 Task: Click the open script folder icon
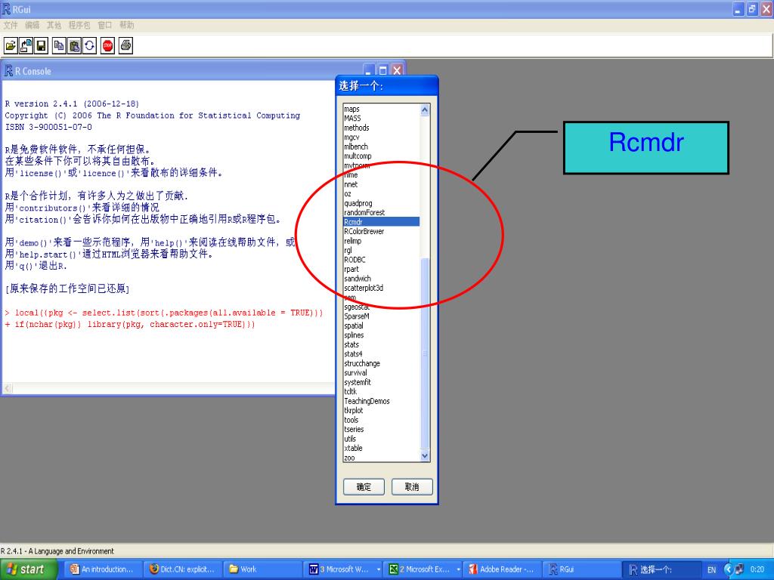pos(11,46)
